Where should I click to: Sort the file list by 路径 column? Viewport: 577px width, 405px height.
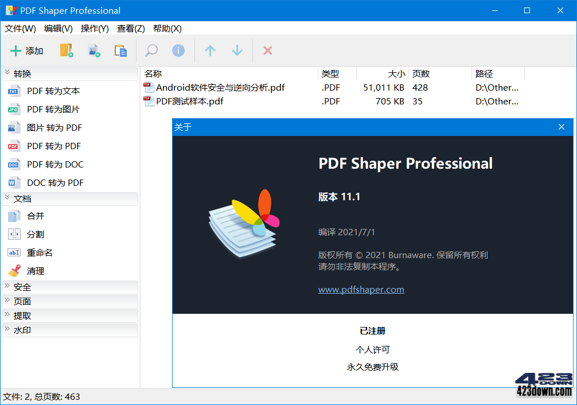pos(498,74)
